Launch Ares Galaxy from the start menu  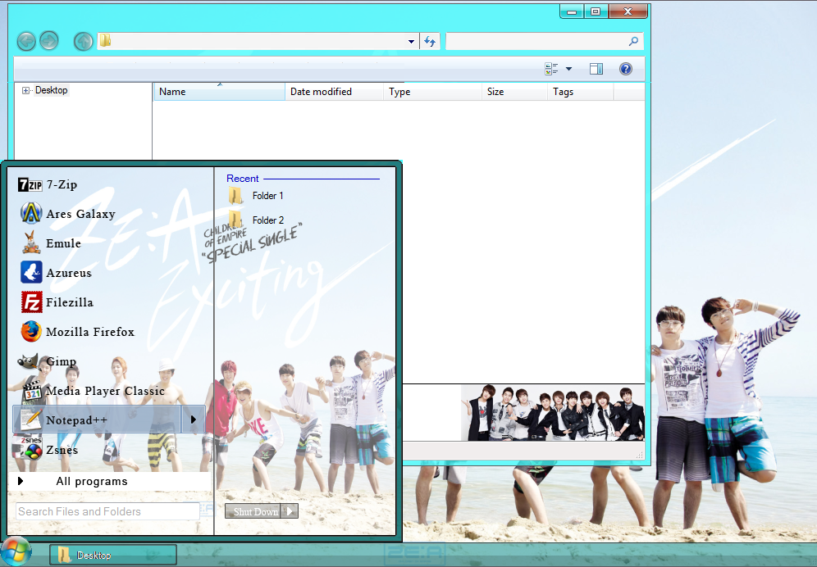coord(67,214)
